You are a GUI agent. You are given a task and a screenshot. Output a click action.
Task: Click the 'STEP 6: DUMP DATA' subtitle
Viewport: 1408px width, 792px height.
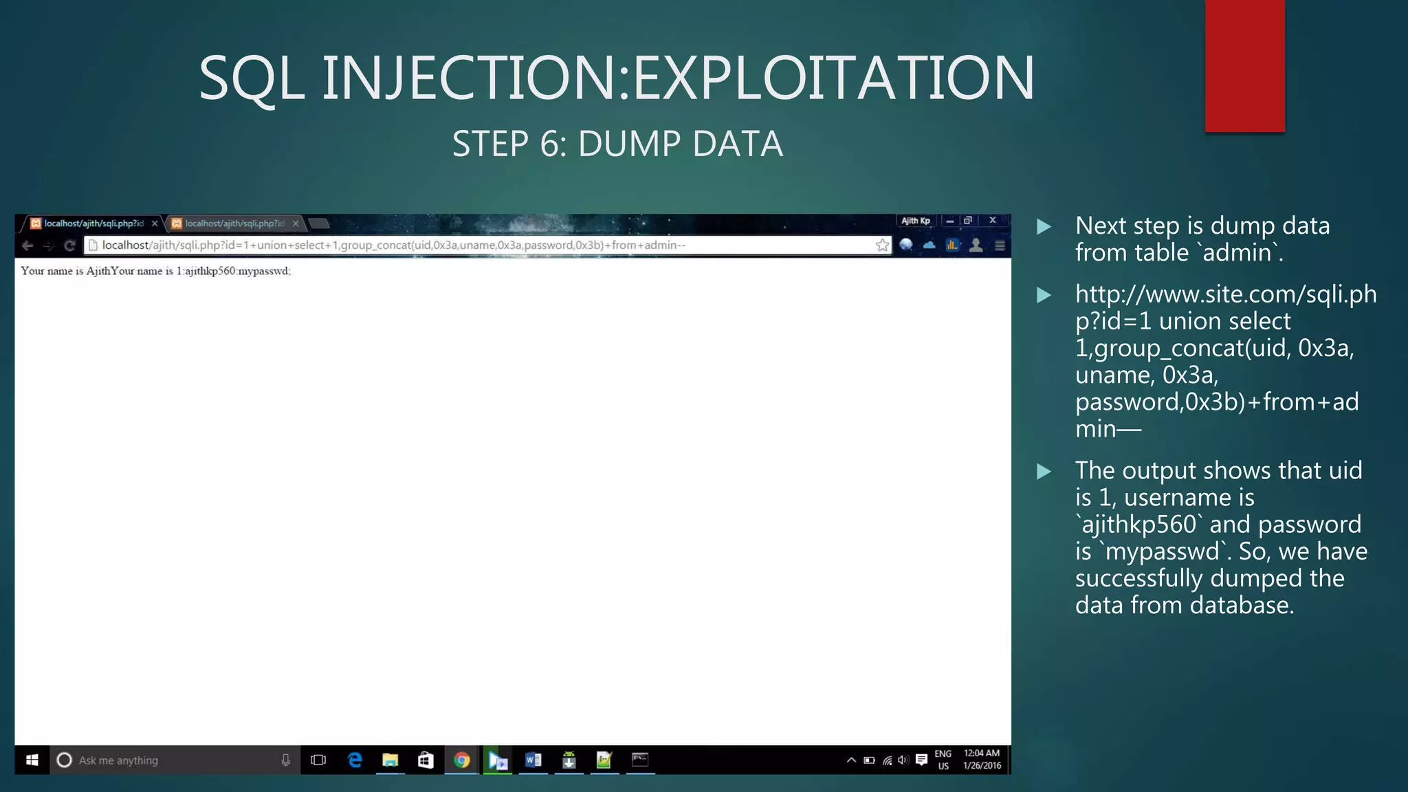(617, 144)
